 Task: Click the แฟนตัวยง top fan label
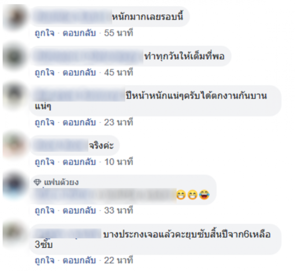[x=61, y=182]
